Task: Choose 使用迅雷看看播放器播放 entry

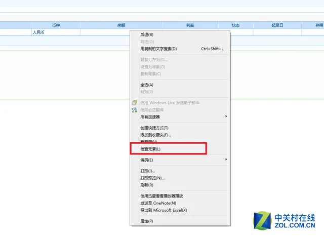Action: (180, 196)
